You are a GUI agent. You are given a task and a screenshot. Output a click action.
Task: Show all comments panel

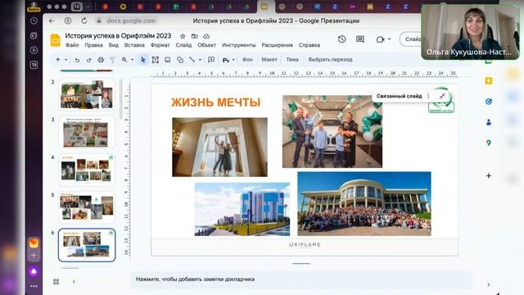point(360,39)
